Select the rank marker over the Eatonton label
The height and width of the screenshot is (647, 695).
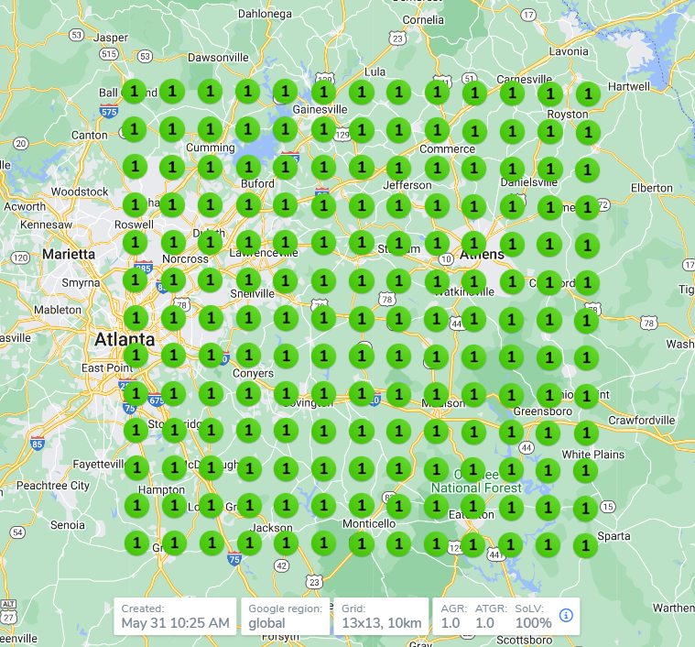472,506
